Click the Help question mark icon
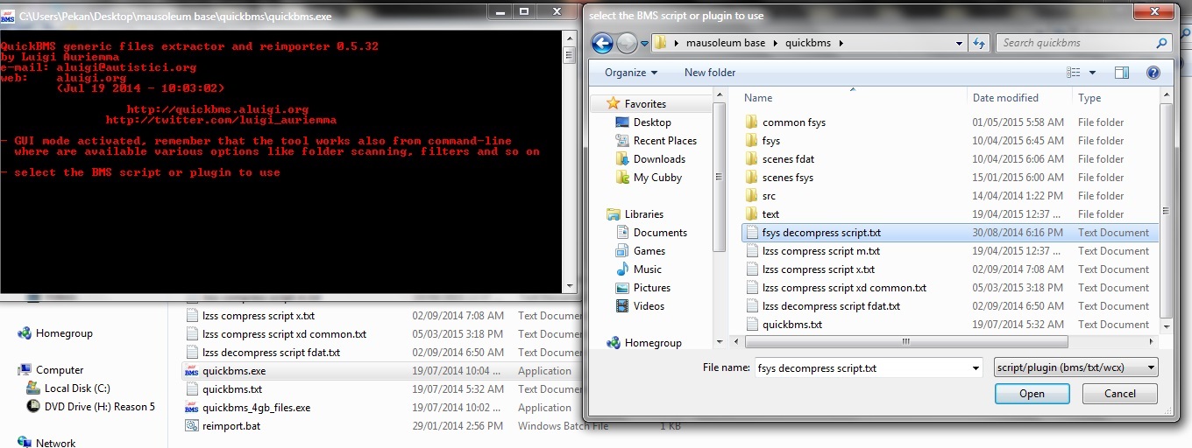The width and height of the screenshot is (1192, 448). tap(1153, 73)
